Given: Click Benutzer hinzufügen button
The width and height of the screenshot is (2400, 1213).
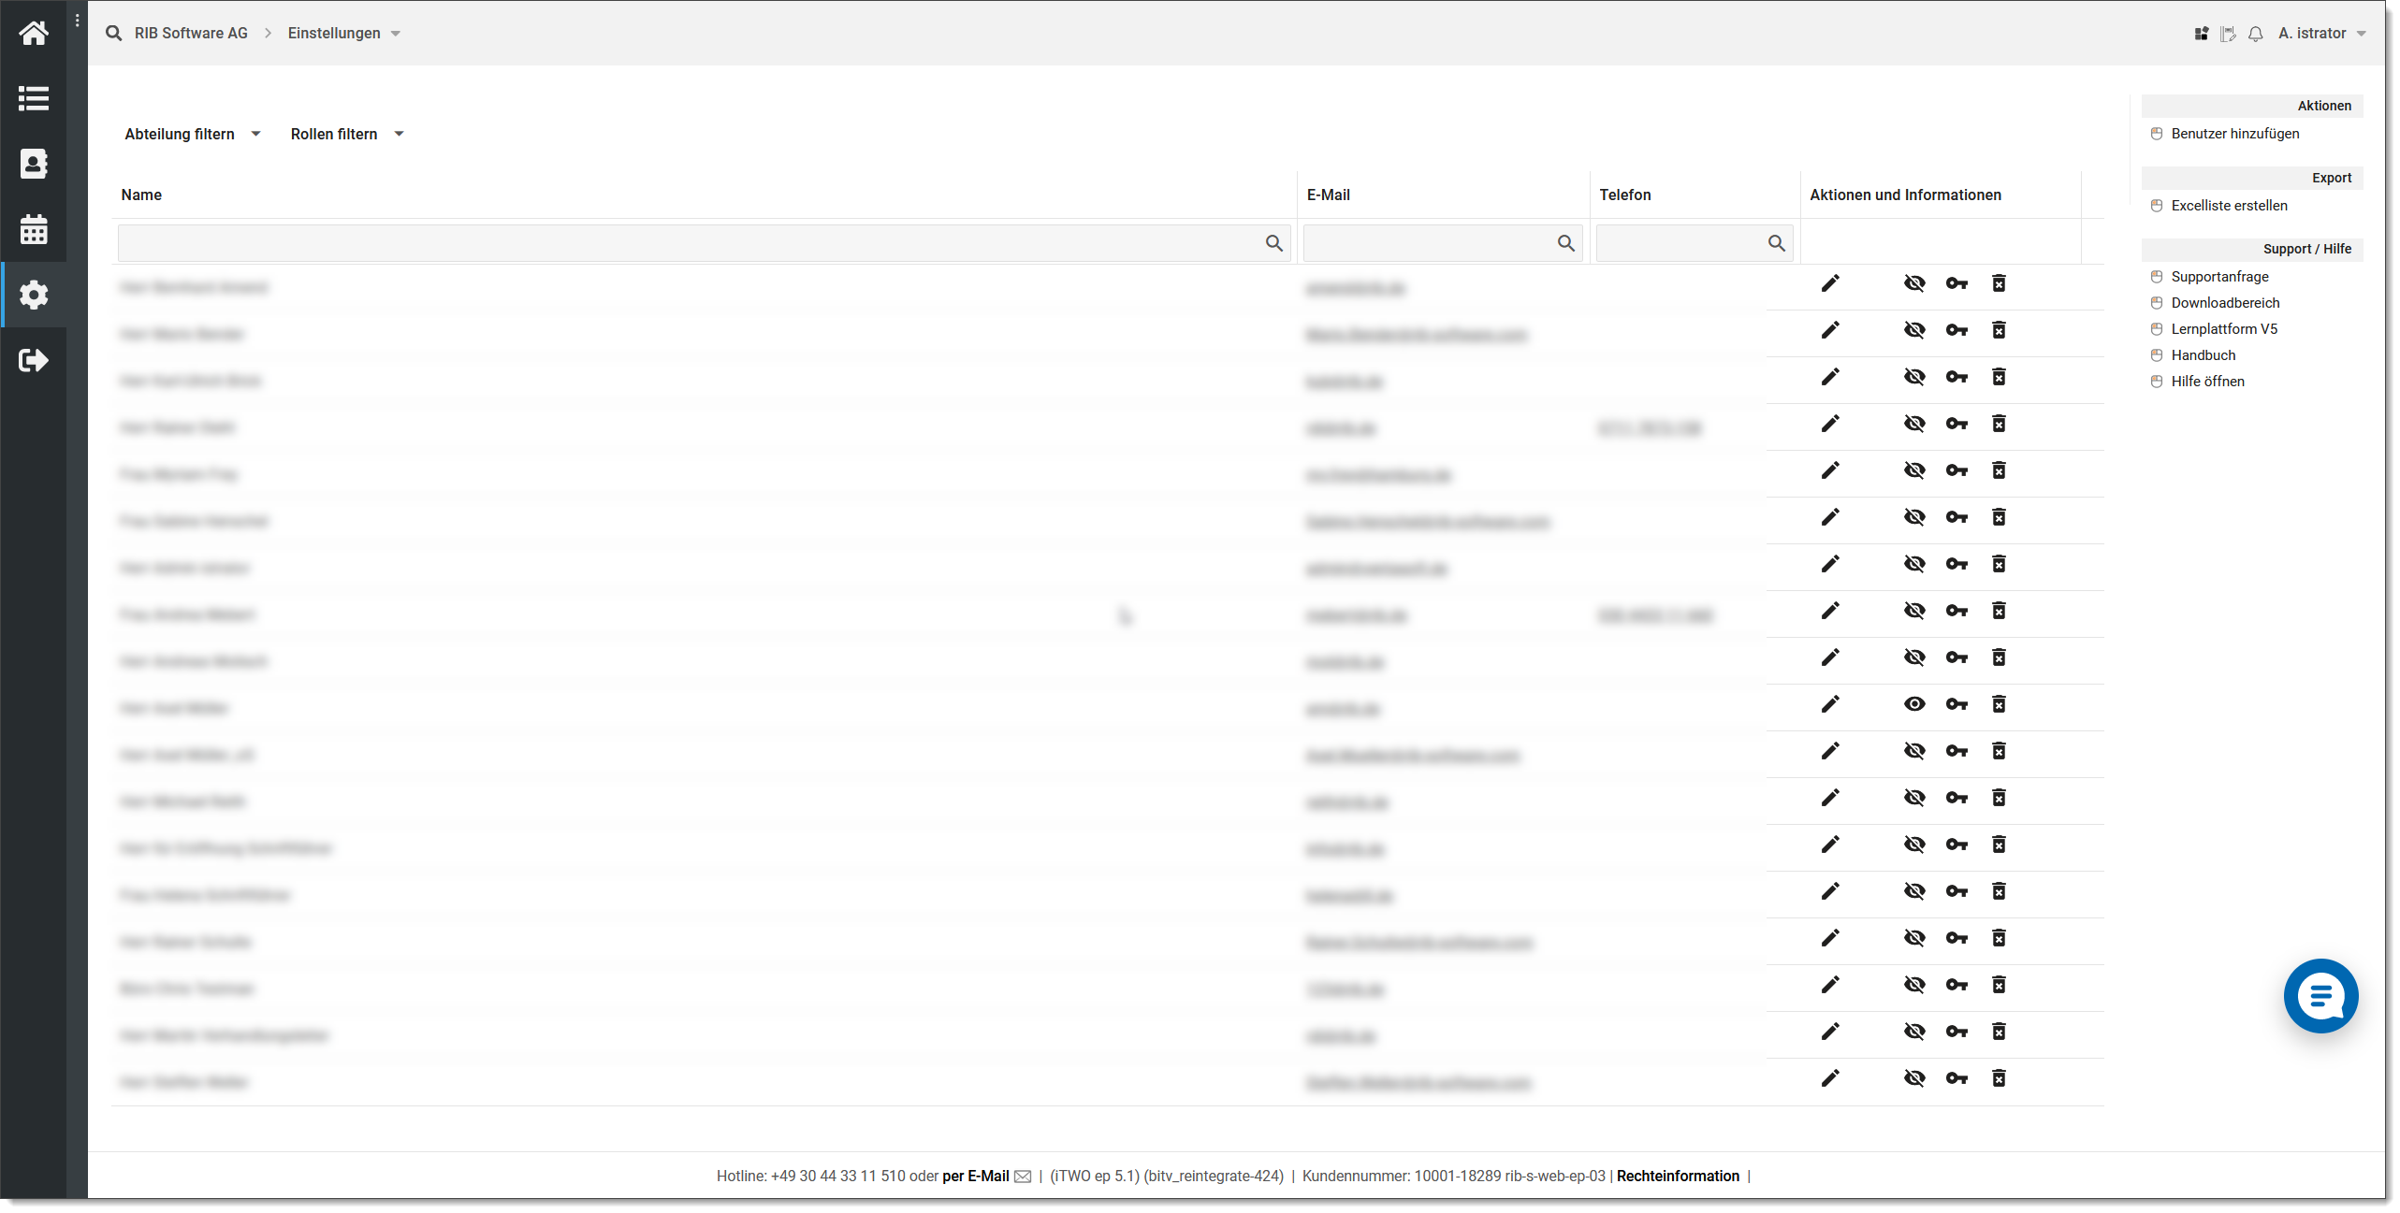Looking at the screenshot, I should (x=2236, y=133).
